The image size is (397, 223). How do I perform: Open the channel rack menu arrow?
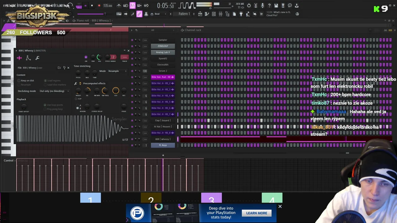[x=132, y=30]
